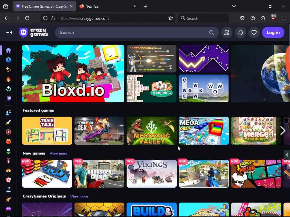
Task: Open Firefox View icon
Action: click(6, 6)
